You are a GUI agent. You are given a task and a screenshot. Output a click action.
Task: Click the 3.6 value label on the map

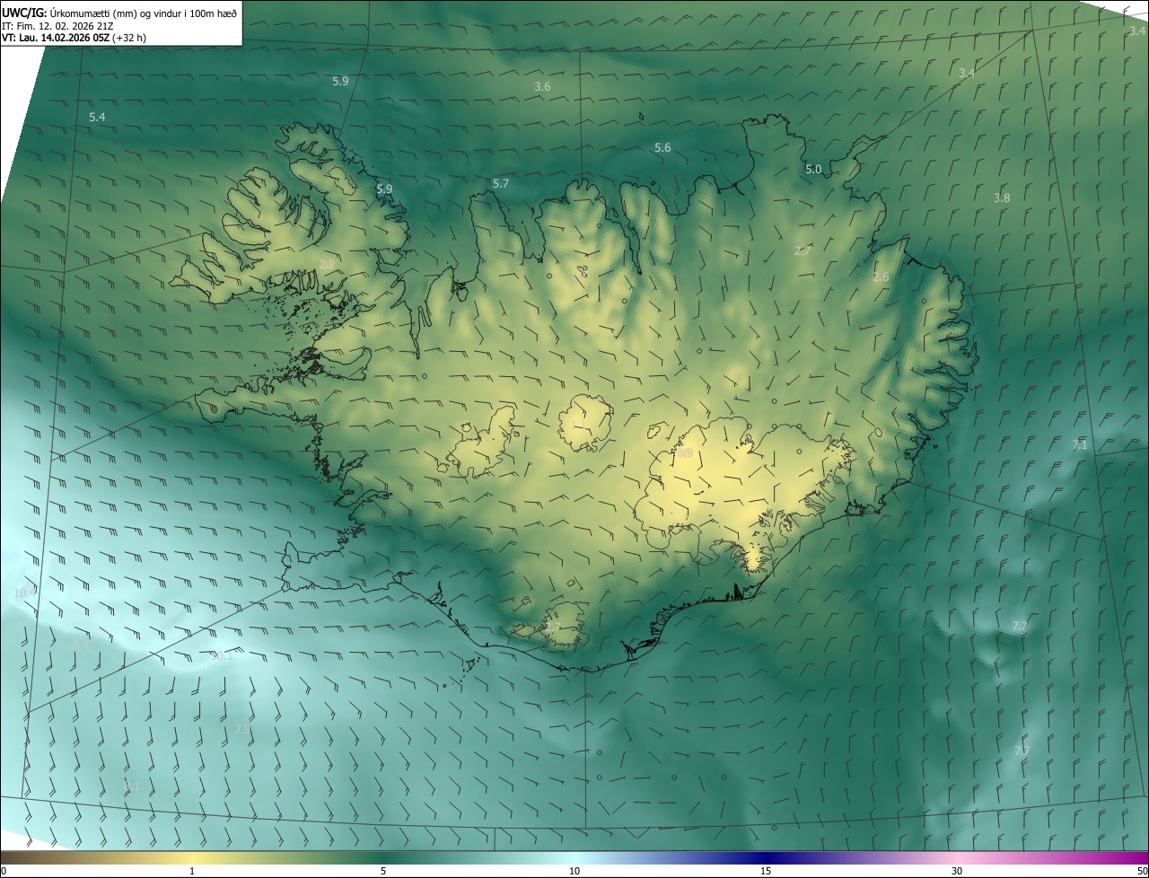542,86
